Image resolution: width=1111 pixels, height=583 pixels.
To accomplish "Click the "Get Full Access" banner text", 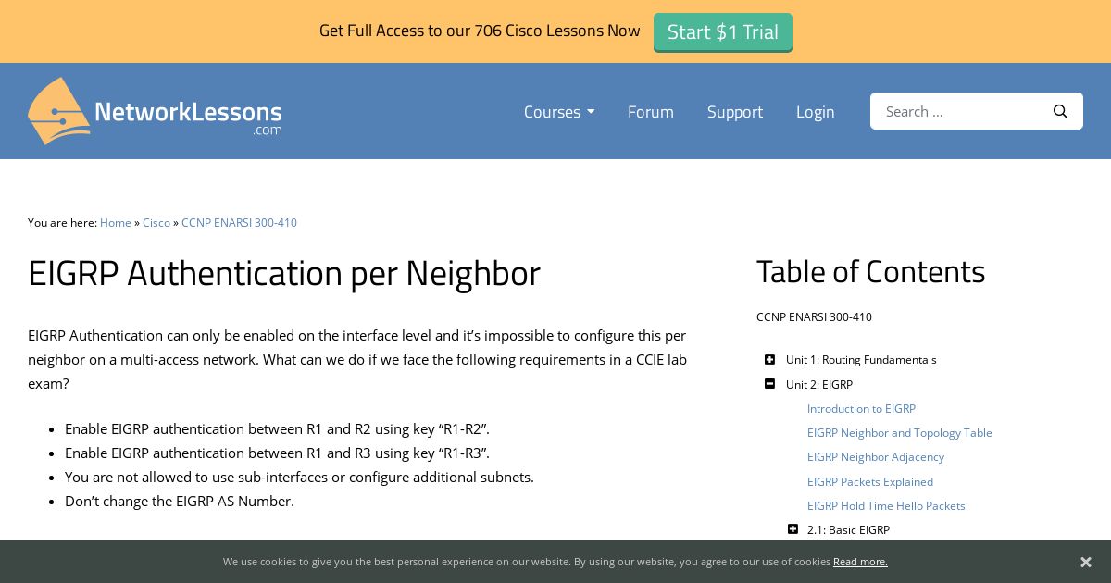I will (x=480, y=31).
